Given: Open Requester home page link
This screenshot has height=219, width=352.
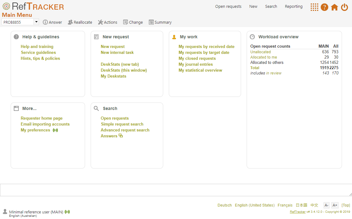Looking at the screenshot, I should click(42, 118).
